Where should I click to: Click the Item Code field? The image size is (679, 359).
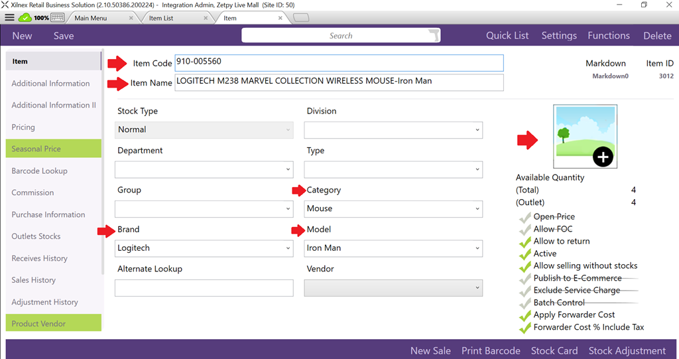339,63
